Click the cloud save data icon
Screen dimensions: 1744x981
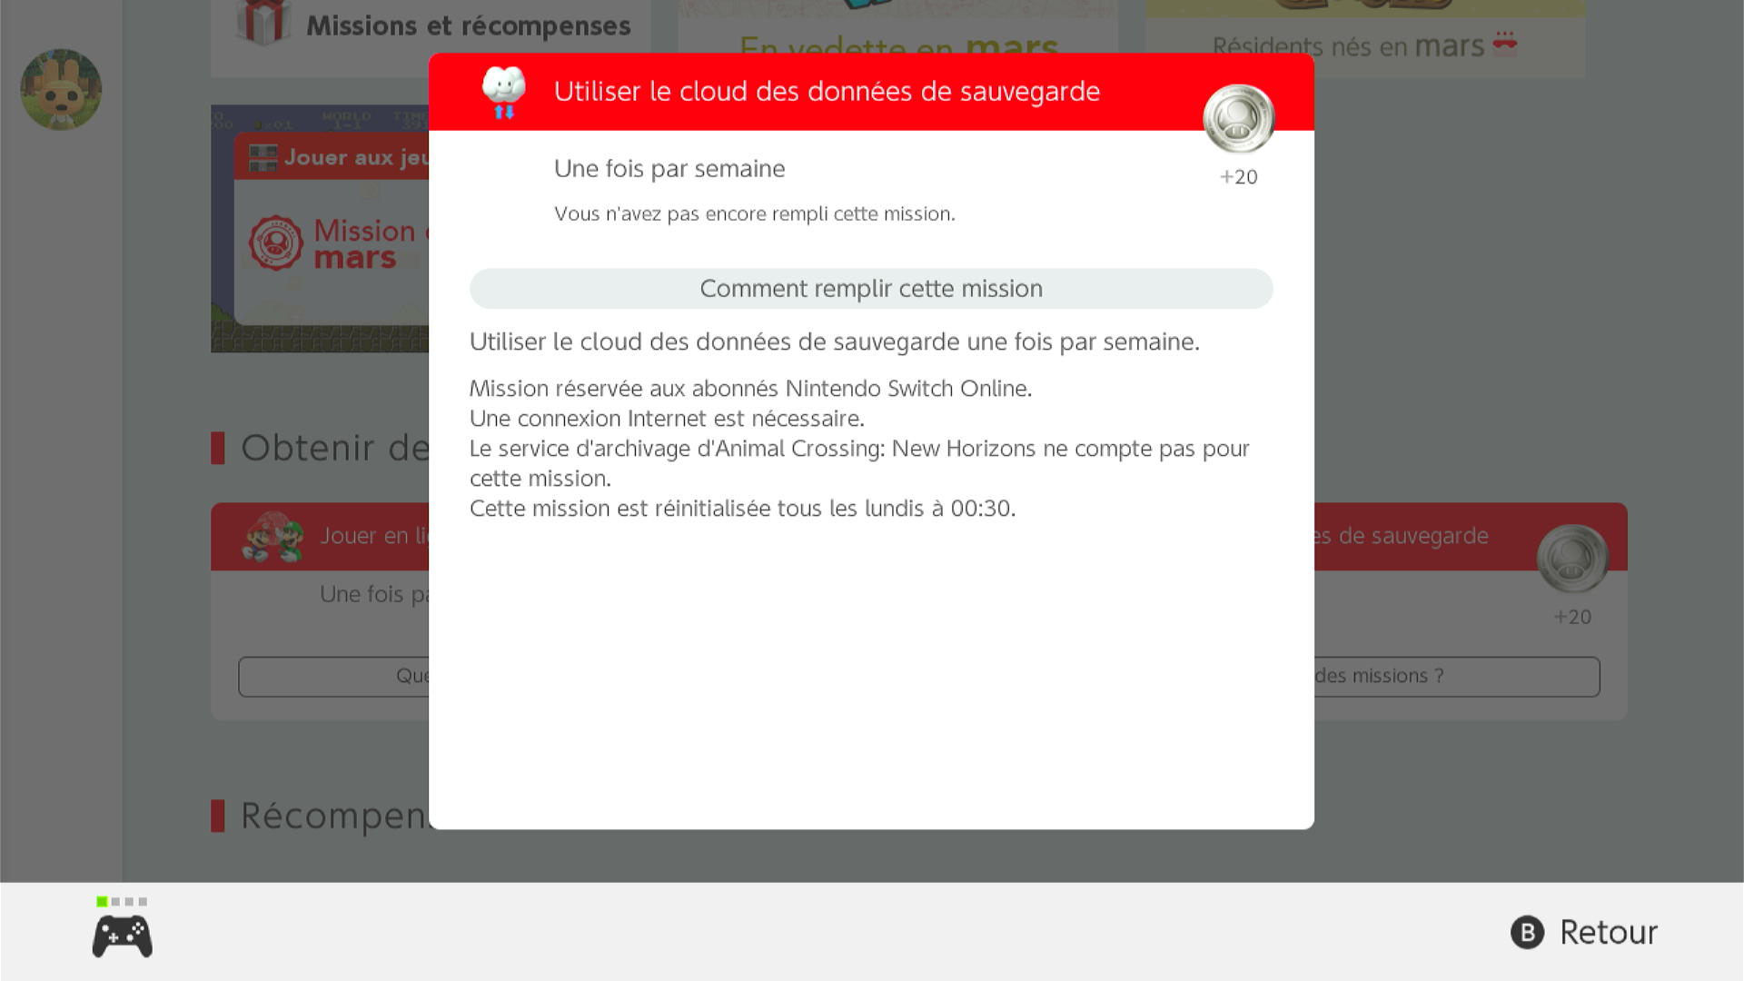coord(504,92)
